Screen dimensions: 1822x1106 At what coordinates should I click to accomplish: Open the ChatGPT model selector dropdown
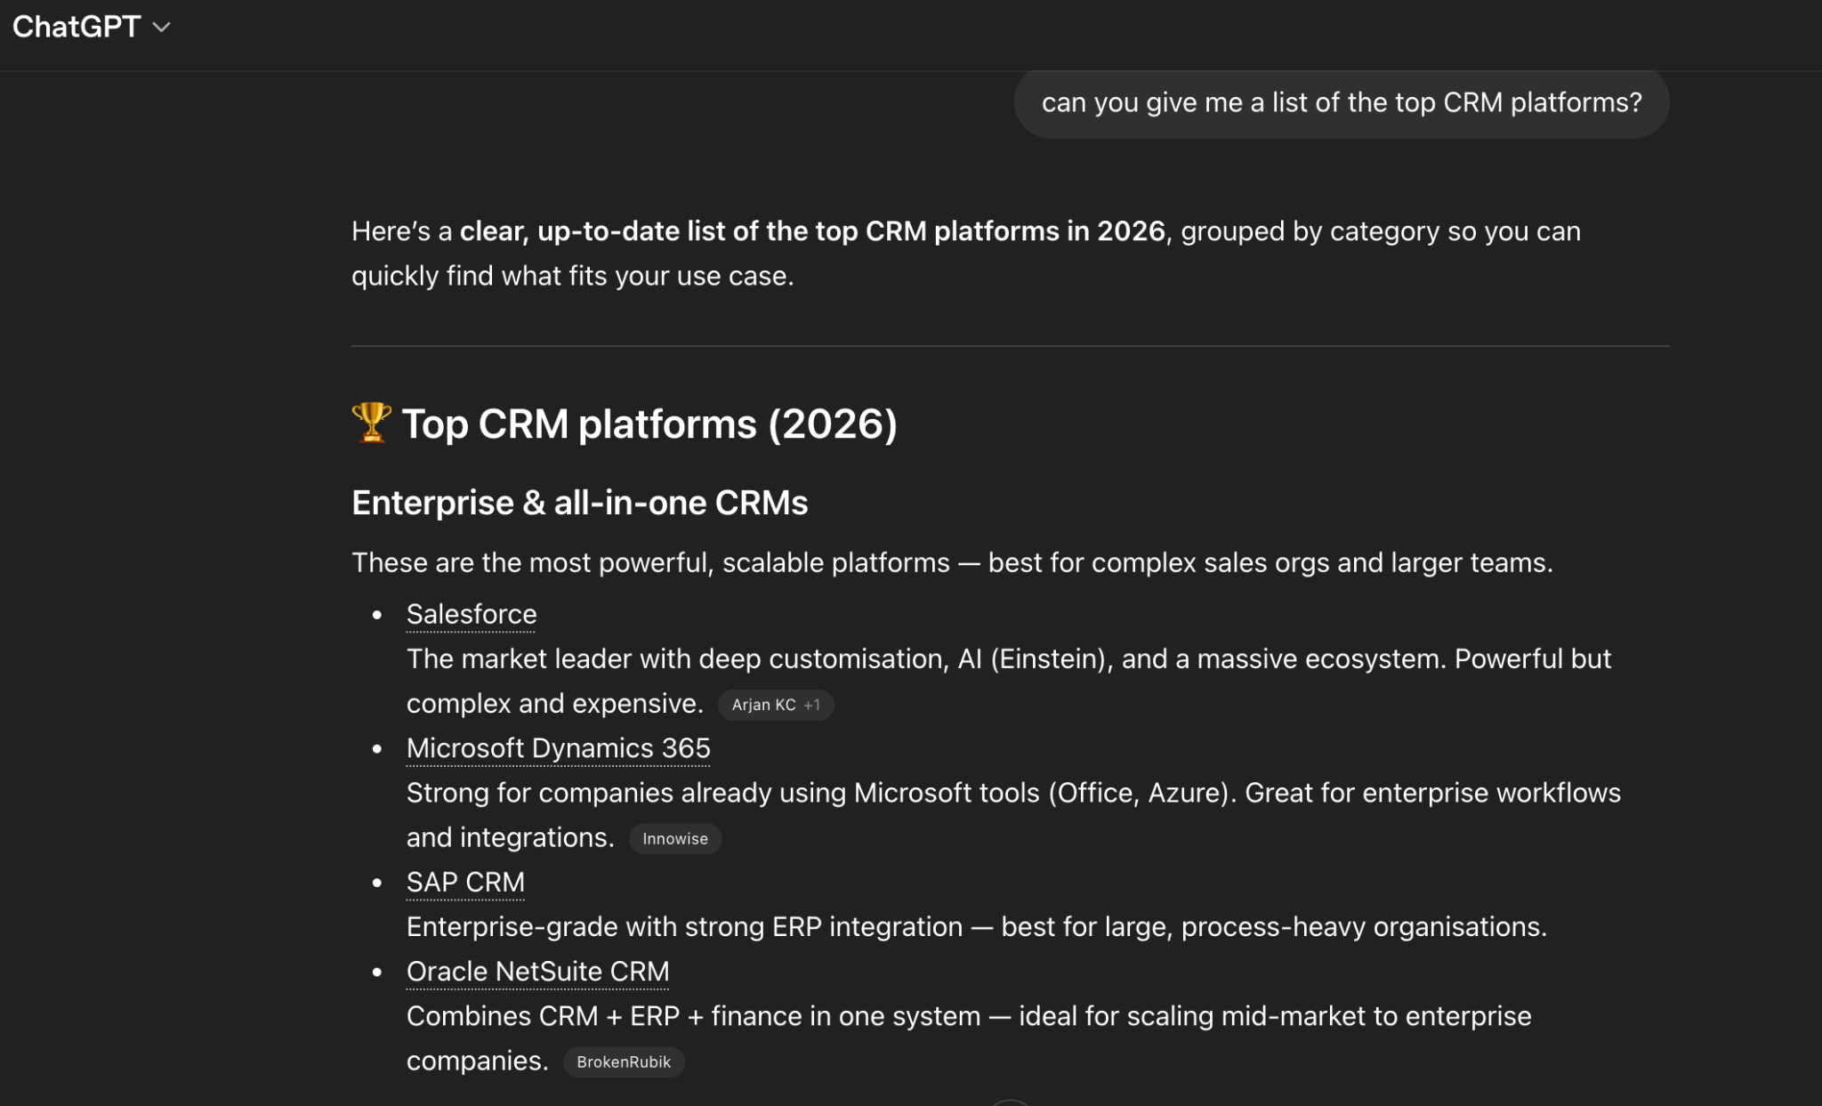pyautogui.click(x=91, y=27)
